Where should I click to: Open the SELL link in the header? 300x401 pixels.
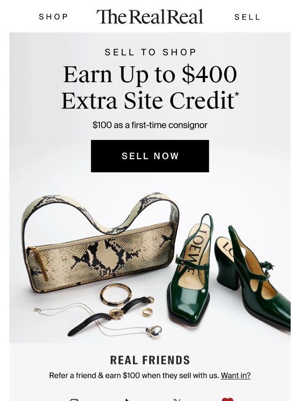[247, 17]
